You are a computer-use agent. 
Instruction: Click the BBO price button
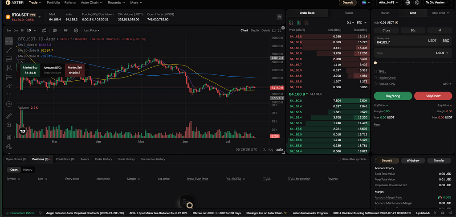pos(446,41)
